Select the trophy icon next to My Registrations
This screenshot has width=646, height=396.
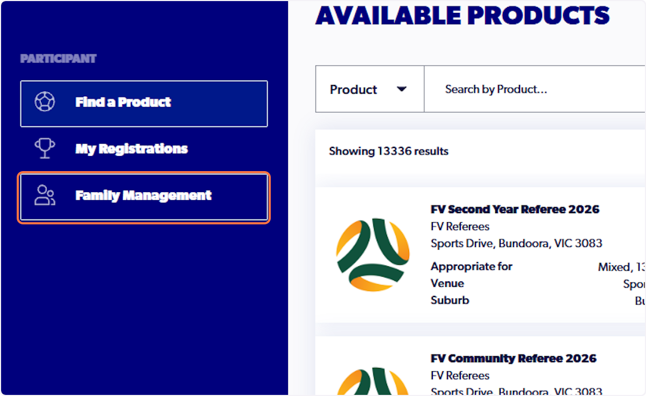[45, 148]
